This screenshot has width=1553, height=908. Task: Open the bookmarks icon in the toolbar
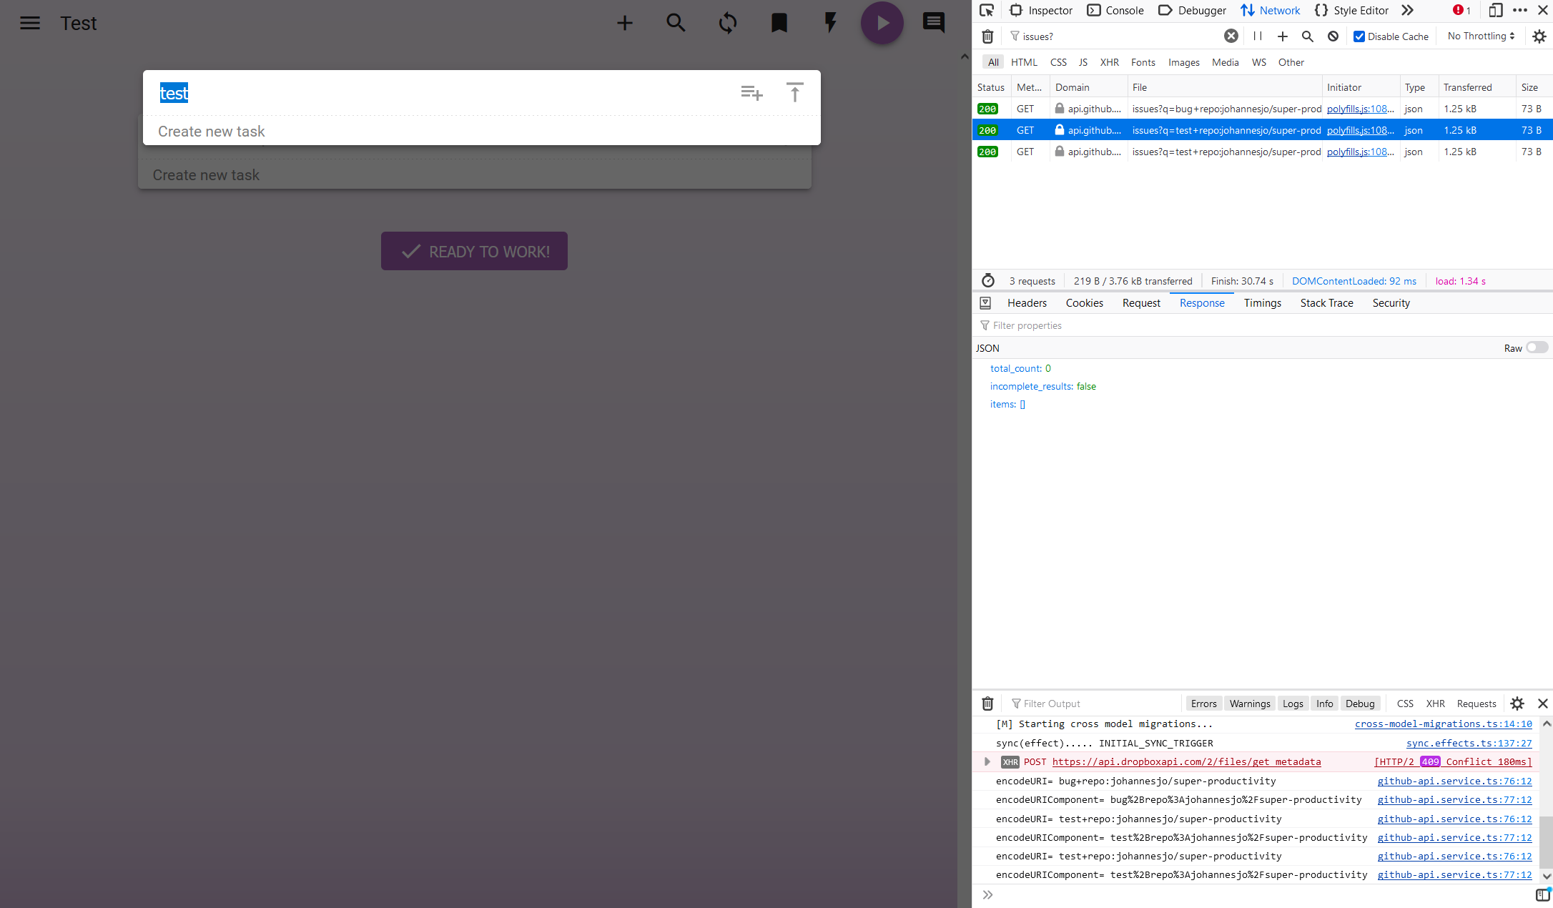point(779,22)
